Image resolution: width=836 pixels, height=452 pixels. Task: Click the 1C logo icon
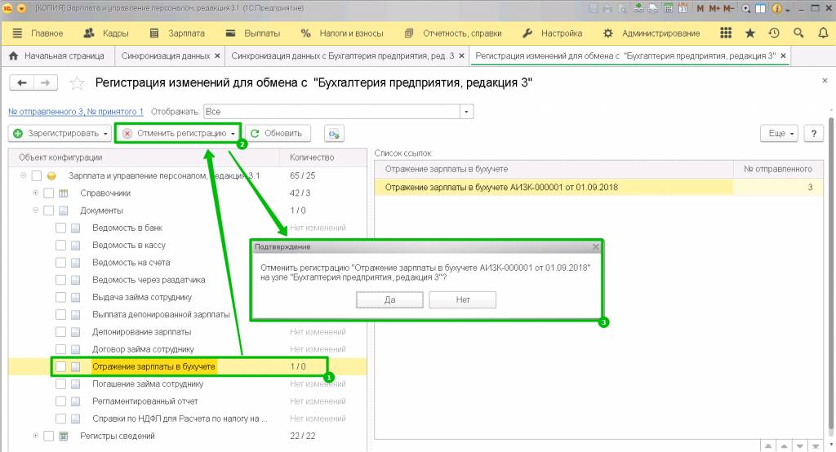pyautogui.click(x=7, y=8)
